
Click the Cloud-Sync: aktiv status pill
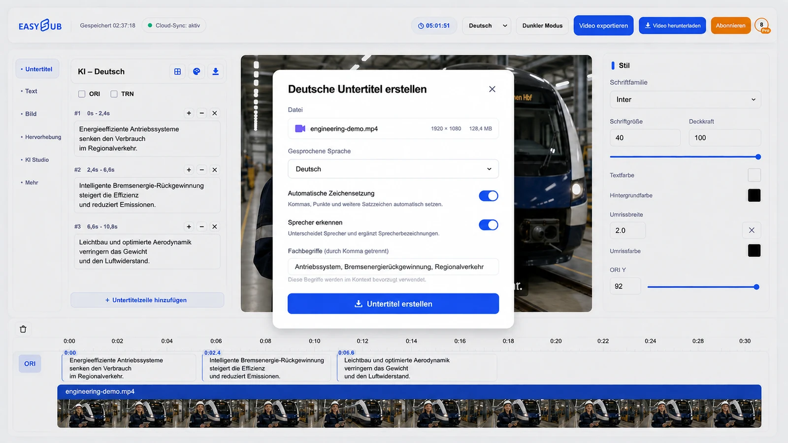(174, 26)
